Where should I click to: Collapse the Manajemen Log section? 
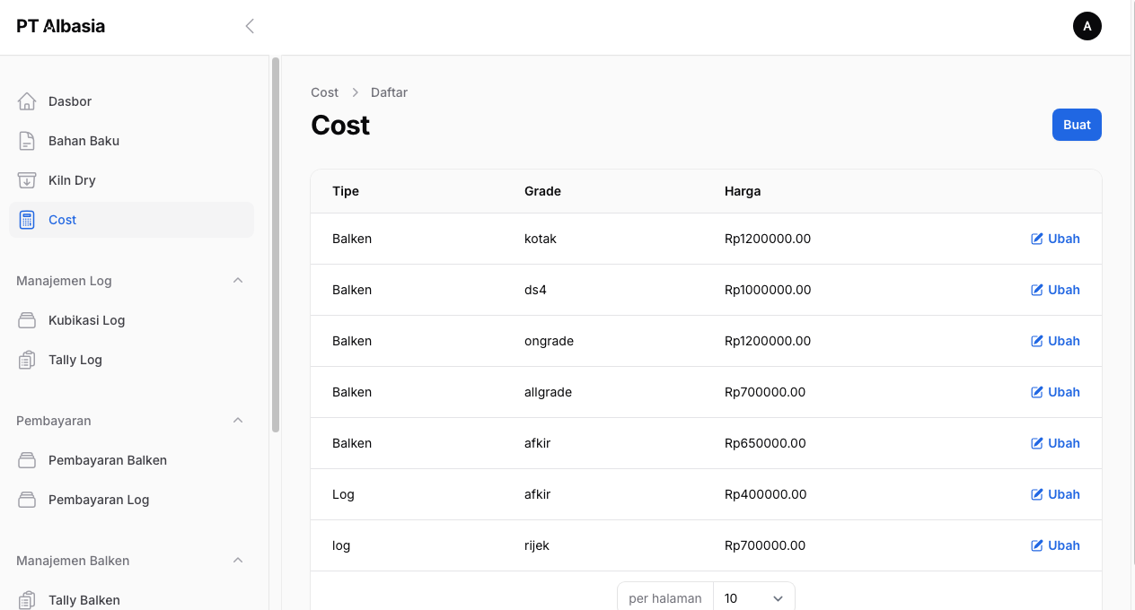238,281
